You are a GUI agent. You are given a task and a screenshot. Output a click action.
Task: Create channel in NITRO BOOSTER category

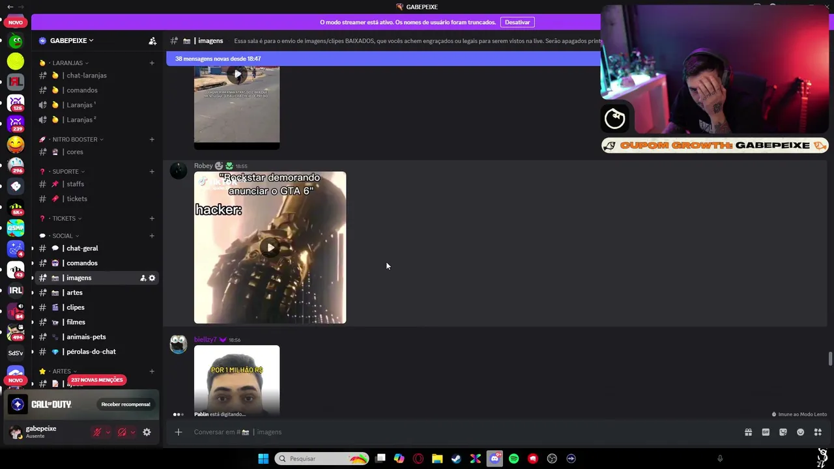pos(152,139)
